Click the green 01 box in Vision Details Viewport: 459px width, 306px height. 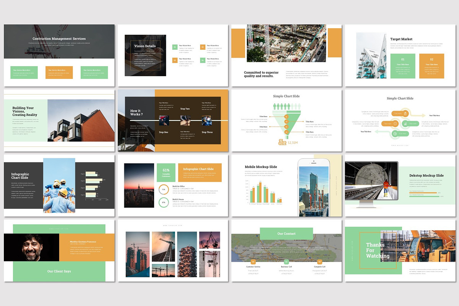(x=174, y=47)
